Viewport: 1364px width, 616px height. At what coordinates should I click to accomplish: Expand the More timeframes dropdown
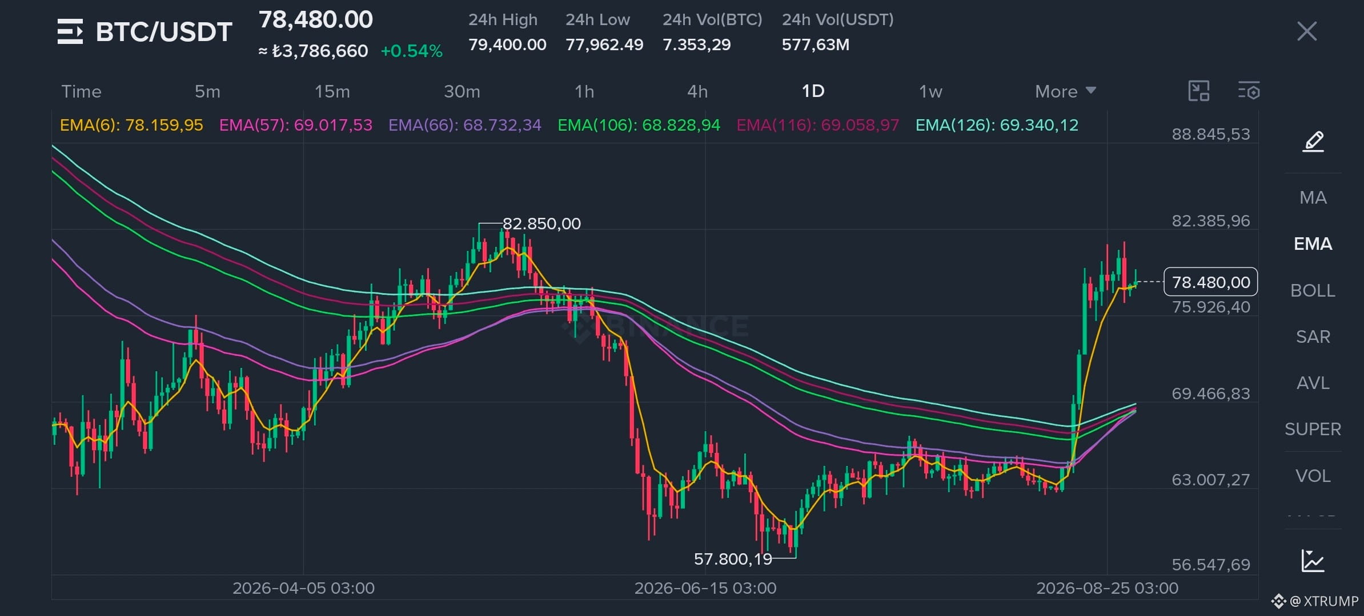coord(1065,91)
